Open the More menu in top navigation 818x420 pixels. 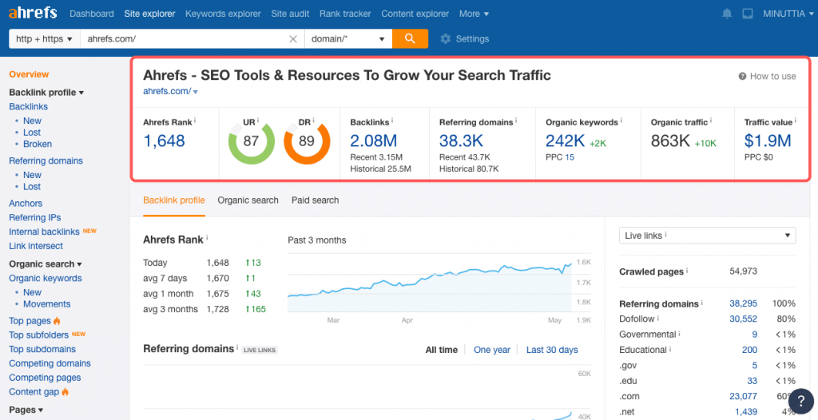pyautogui.click(x=474, y=14)
